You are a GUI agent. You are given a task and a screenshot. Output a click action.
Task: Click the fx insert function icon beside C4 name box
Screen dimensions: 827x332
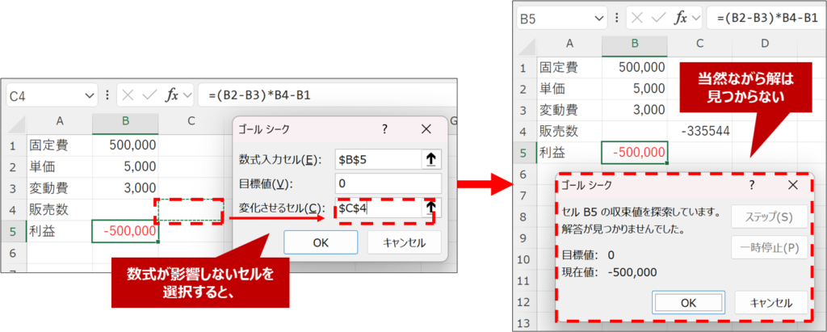[x=171, y=95]
